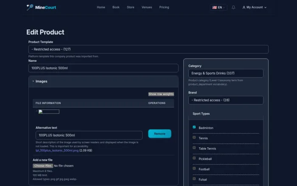Click the OPERATIONS column header
This screenshot has width=297, height=186.
[157, 103]
